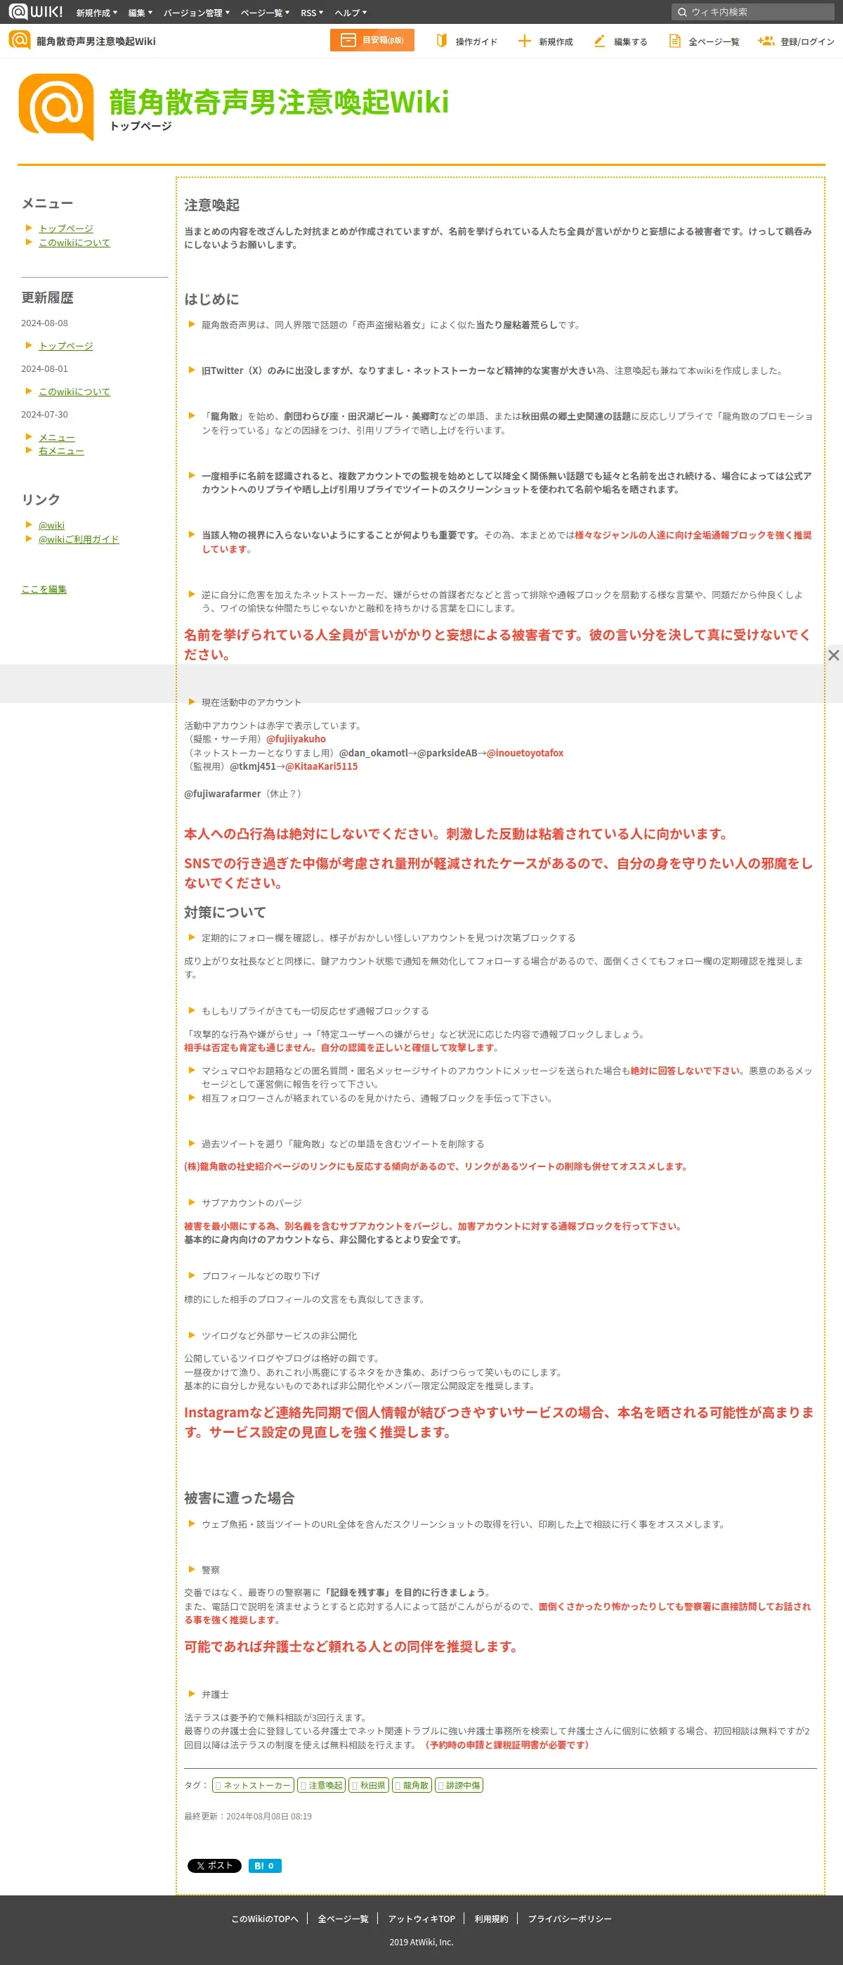Expand the RSS dropdown menu
The height and width of the screenshot is (1965, 843).
pos(312,13)
